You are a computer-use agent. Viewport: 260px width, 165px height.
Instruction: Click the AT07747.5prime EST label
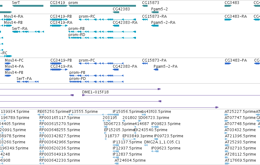[240, 118]
